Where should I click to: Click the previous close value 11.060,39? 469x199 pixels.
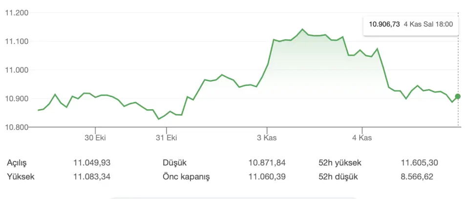point(267,177)
